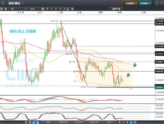Image resolution: width=164 pixels, height=124 pixels.
Task: Select preset 2 in toolbar
Action: pyautogui.click(x=56, y=9)
